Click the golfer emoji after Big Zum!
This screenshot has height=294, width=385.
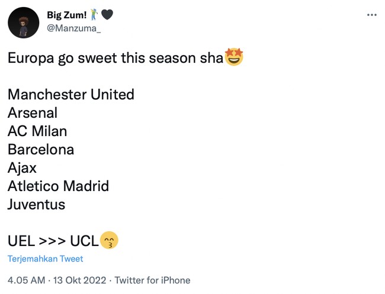point(94,15)
